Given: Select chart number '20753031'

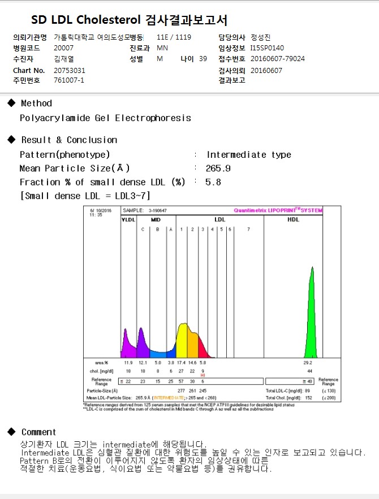Looking at the screenshot, I should [x=70, y=70].
